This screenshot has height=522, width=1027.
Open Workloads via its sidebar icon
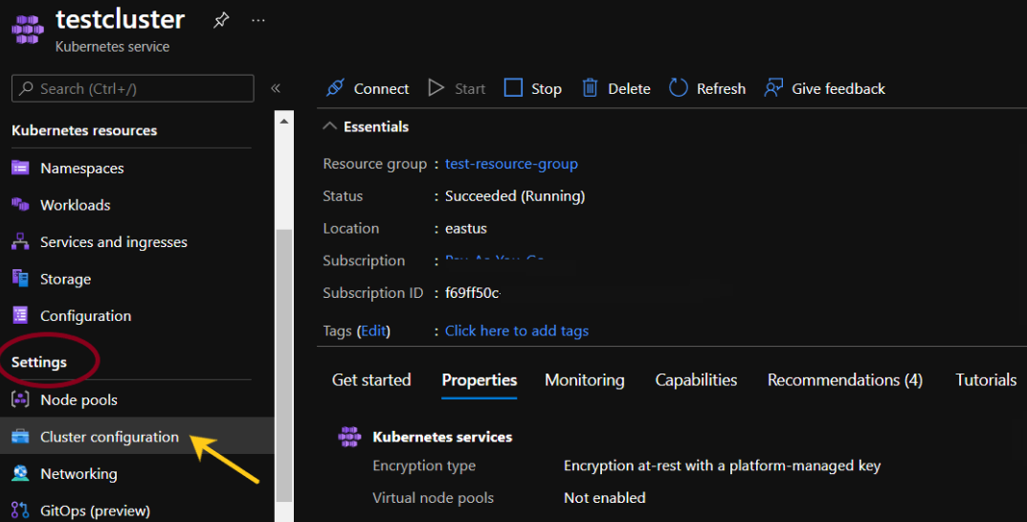[21, 205]
